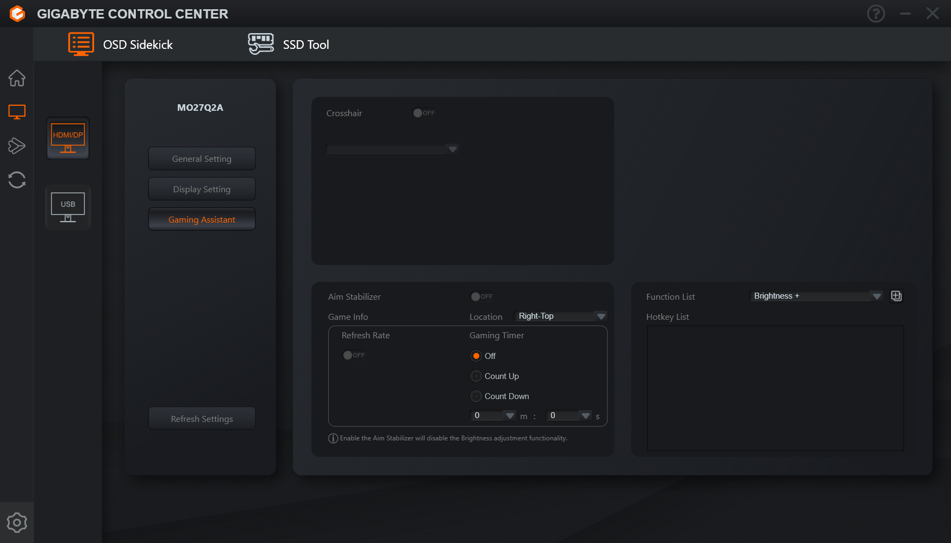Image resolution: width=951 pixels, height=543 pixels.
Task: Open the help question mark icon
Action: (876, 14)
